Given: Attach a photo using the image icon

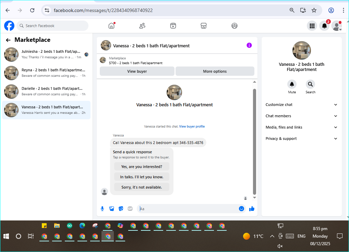Looking at the screenshot, I should click(x=112, y=208).
